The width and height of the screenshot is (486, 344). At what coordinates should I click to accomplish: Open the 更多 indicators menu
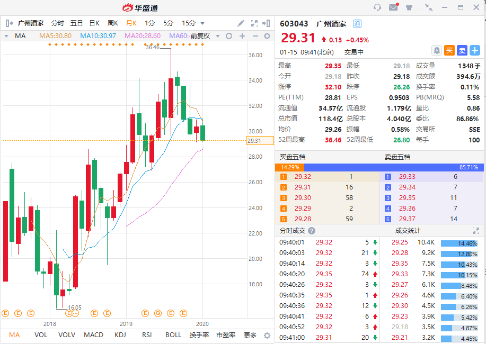click(x=250, y=335)
